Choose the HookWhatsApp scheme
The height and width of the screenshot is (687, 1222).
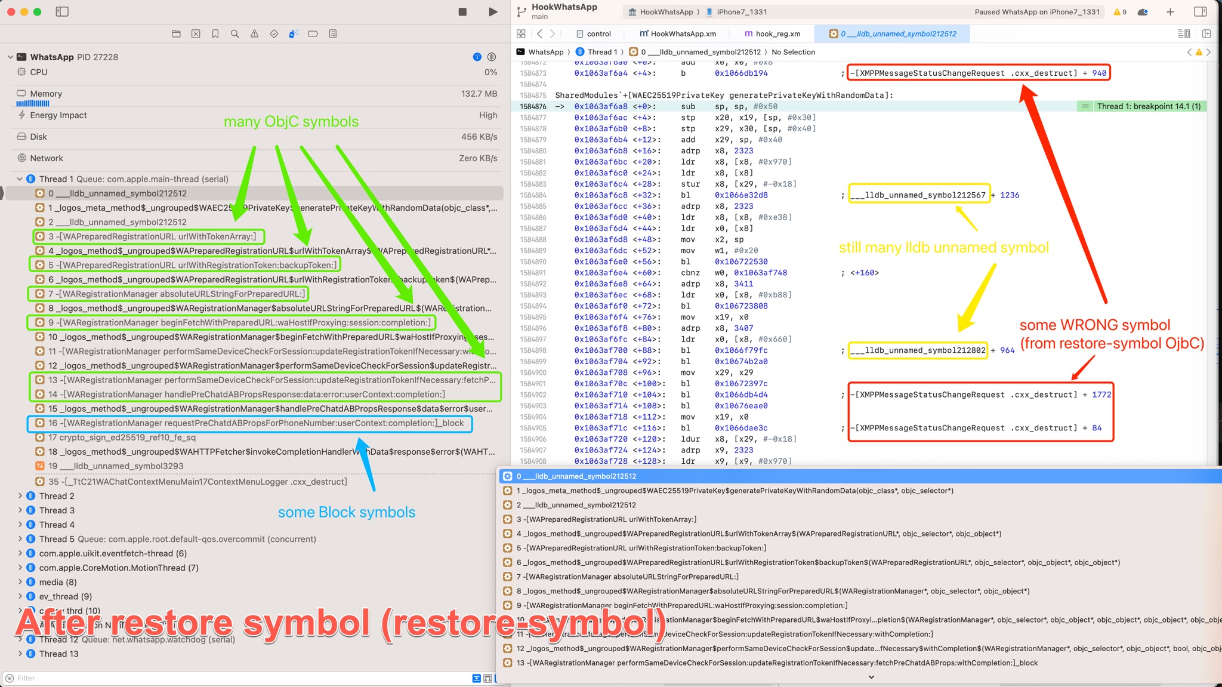(661, 12)
